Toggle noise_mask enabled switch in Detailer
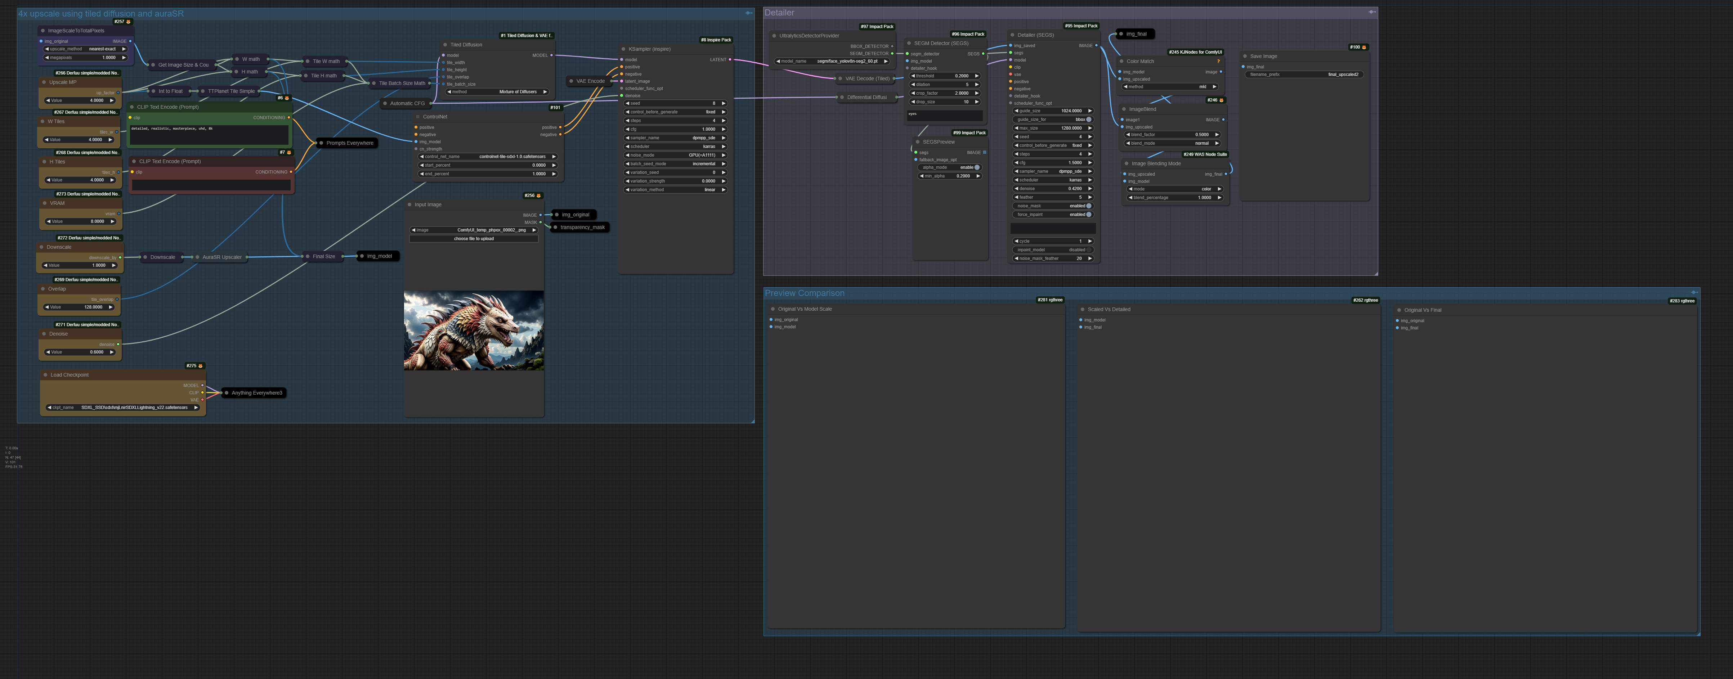 (1088, 206)
